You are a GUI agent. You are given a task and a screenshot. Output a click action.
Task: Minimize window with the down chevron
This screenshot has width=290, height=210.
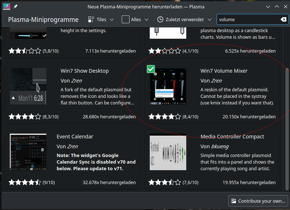coord(268,7)
